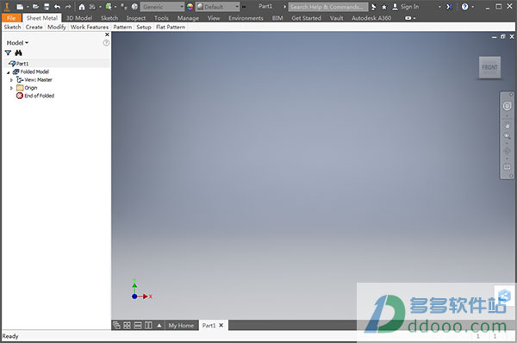
Task: Collapse the Folded Model node
Action: click(9, 72)
